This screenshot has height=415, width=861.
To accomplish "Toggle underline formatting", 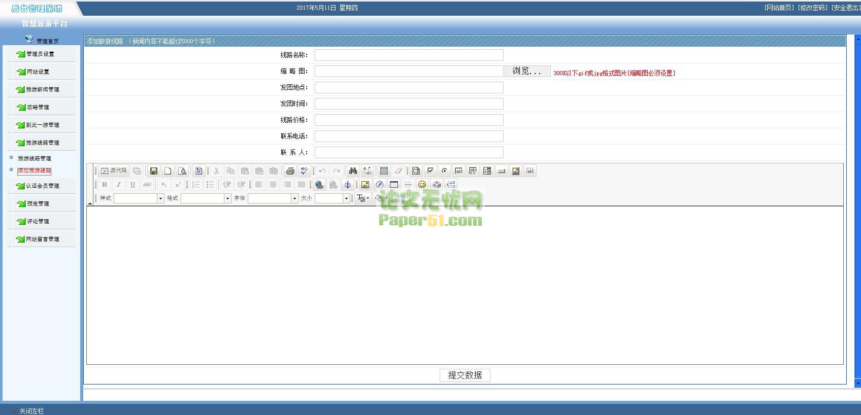I will click(x=133, y=185).
